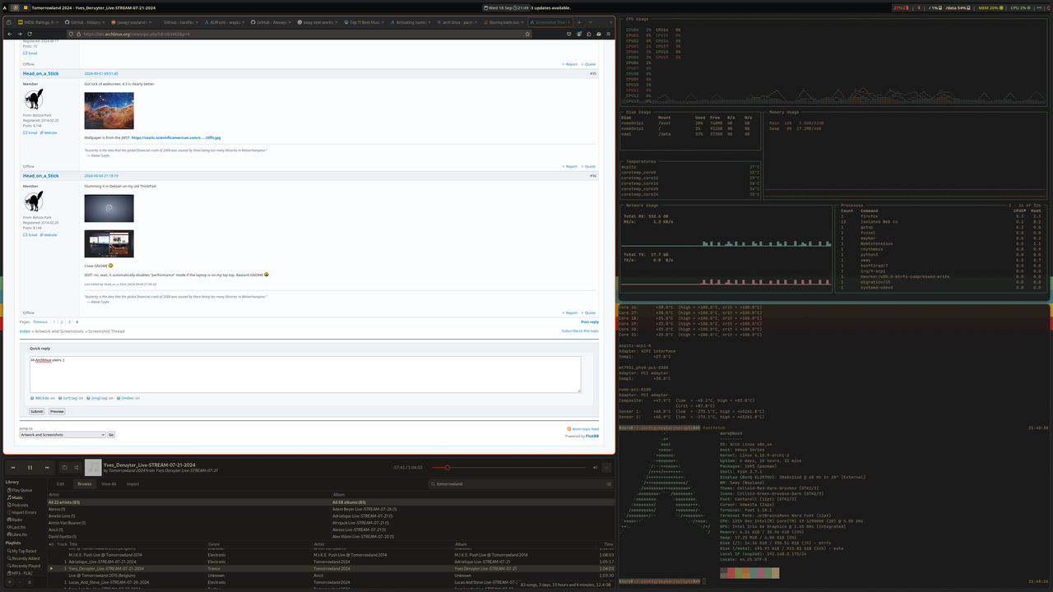Clear the tomorrowland search field
1053x592 pixels.
click(607, 484)
